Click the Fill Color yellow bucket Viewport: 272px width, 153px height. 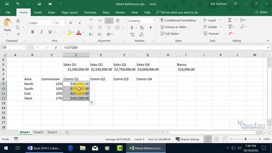69,32
